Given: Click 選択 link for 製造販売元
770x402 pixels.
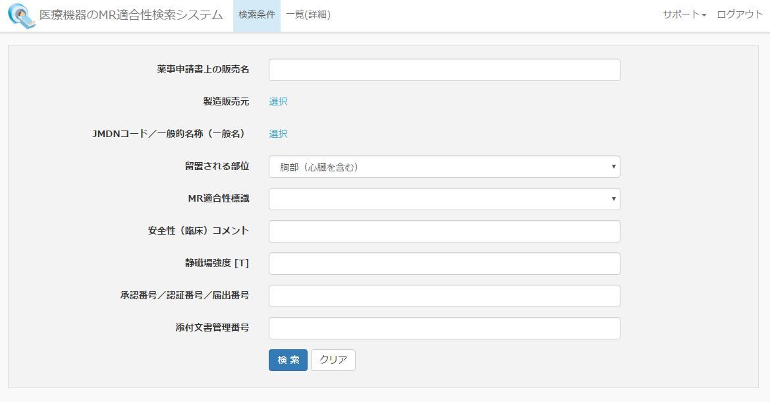Looking at the screenshot, I should (x=278, y=101).
